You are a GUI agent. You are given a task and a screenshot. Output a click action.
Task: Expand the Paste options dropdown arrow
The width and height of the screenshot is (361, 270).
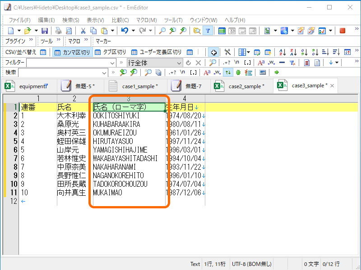(112, 31)
